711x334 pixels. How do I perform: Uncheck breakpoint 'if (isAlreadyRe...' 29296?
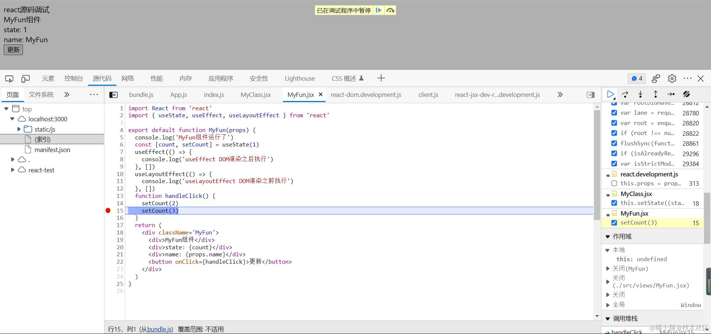point(614,153)
